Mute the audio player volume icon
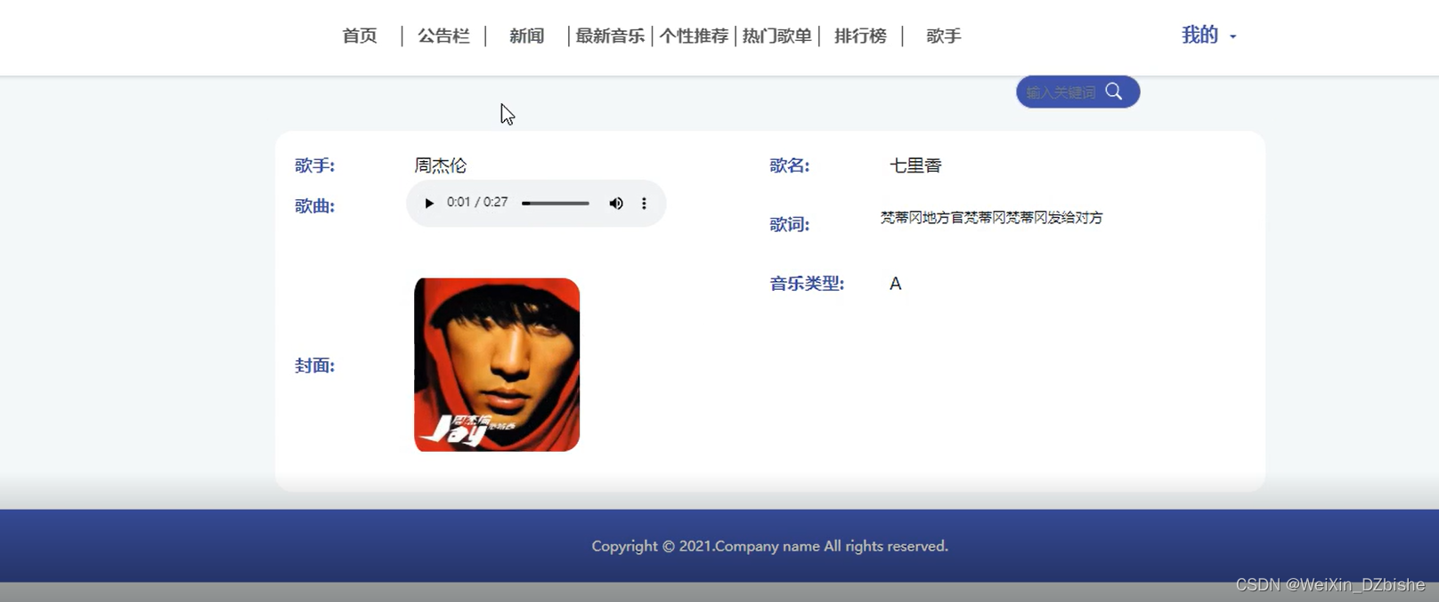 [615, 203]
